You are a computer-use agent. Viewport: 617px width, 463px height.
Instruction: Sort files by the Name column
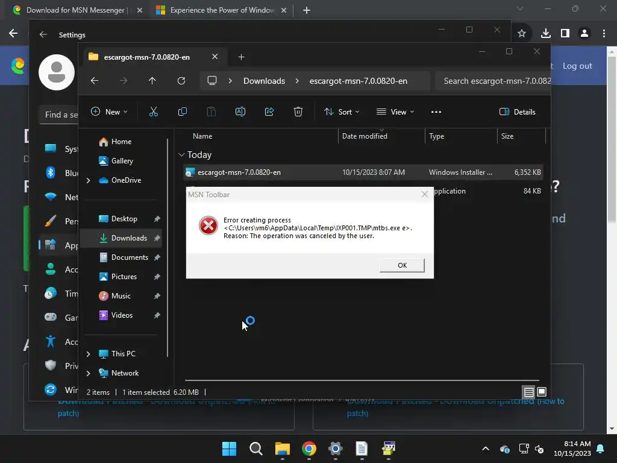[202, 136]
